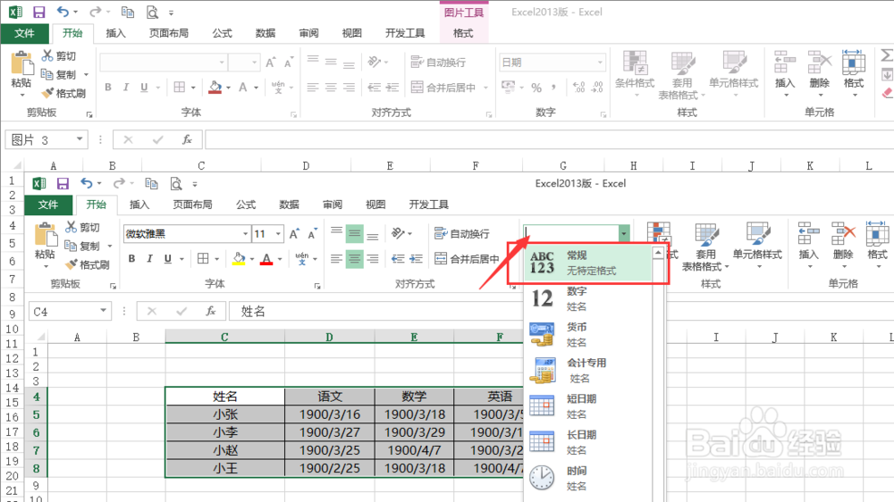Expand the 条件格式 dropdown in the main ribbon
This screenshot has height=502, width=894.
[637, 96]
